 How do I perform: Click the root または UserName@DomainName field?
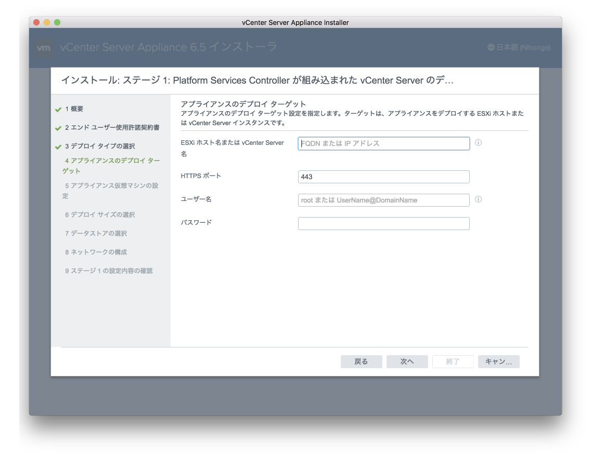click(x=383, y=200)
